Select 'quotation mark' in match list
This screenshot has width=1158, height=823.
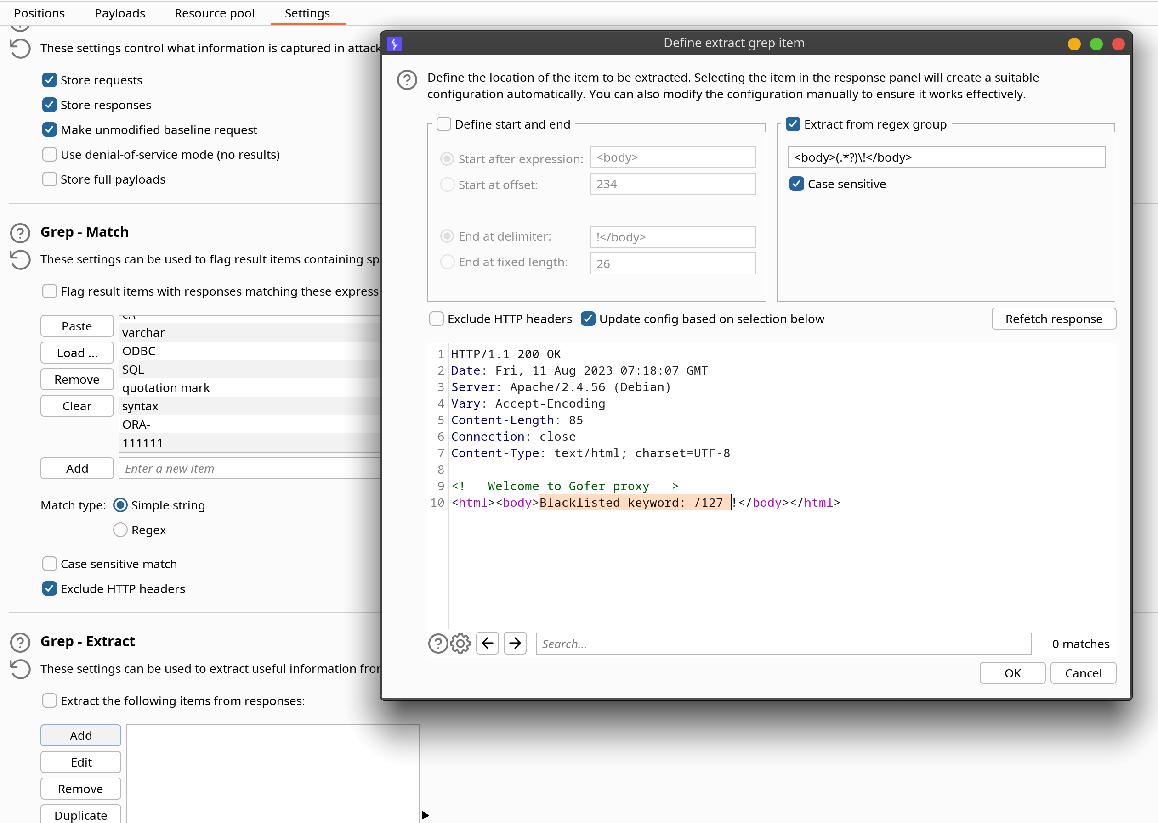250,387
